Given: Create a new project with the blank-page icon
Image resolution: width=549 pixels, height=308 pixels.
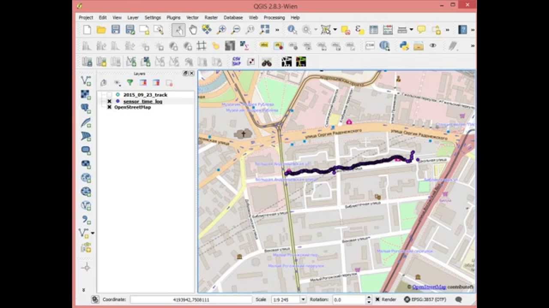Looking at the screenshot, I should [87, 30].
